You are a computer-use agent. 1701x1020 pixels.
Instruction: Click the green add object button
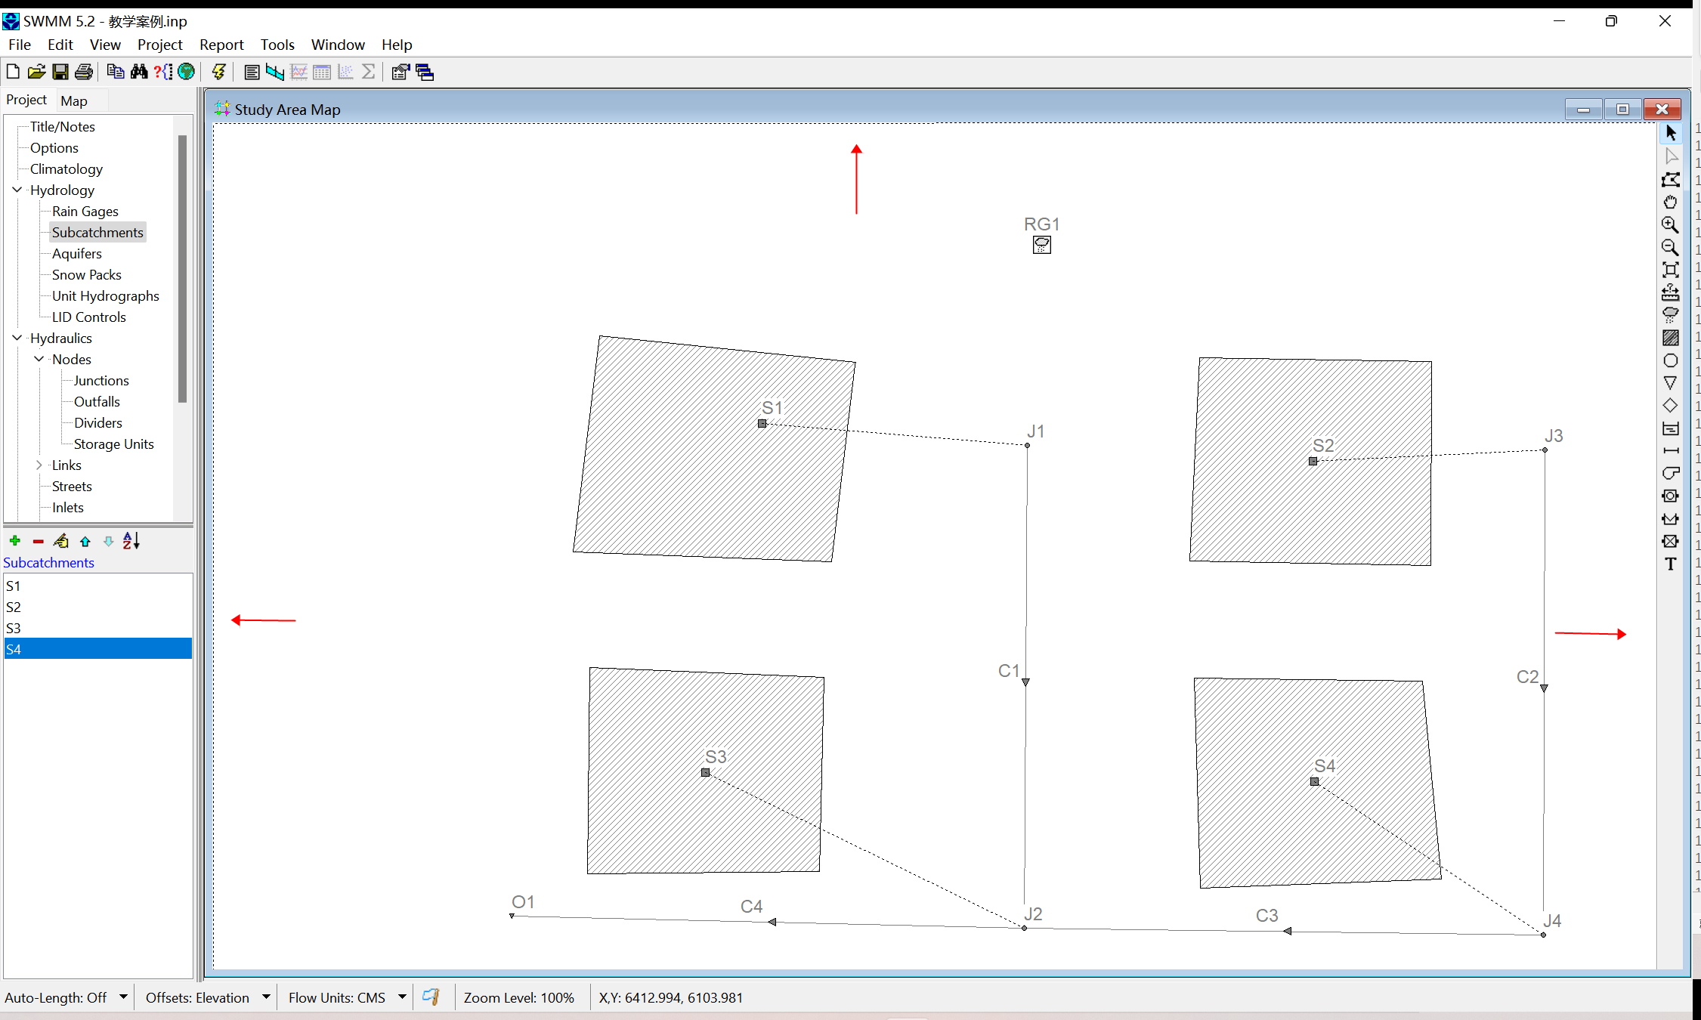[x=15, y=541]
